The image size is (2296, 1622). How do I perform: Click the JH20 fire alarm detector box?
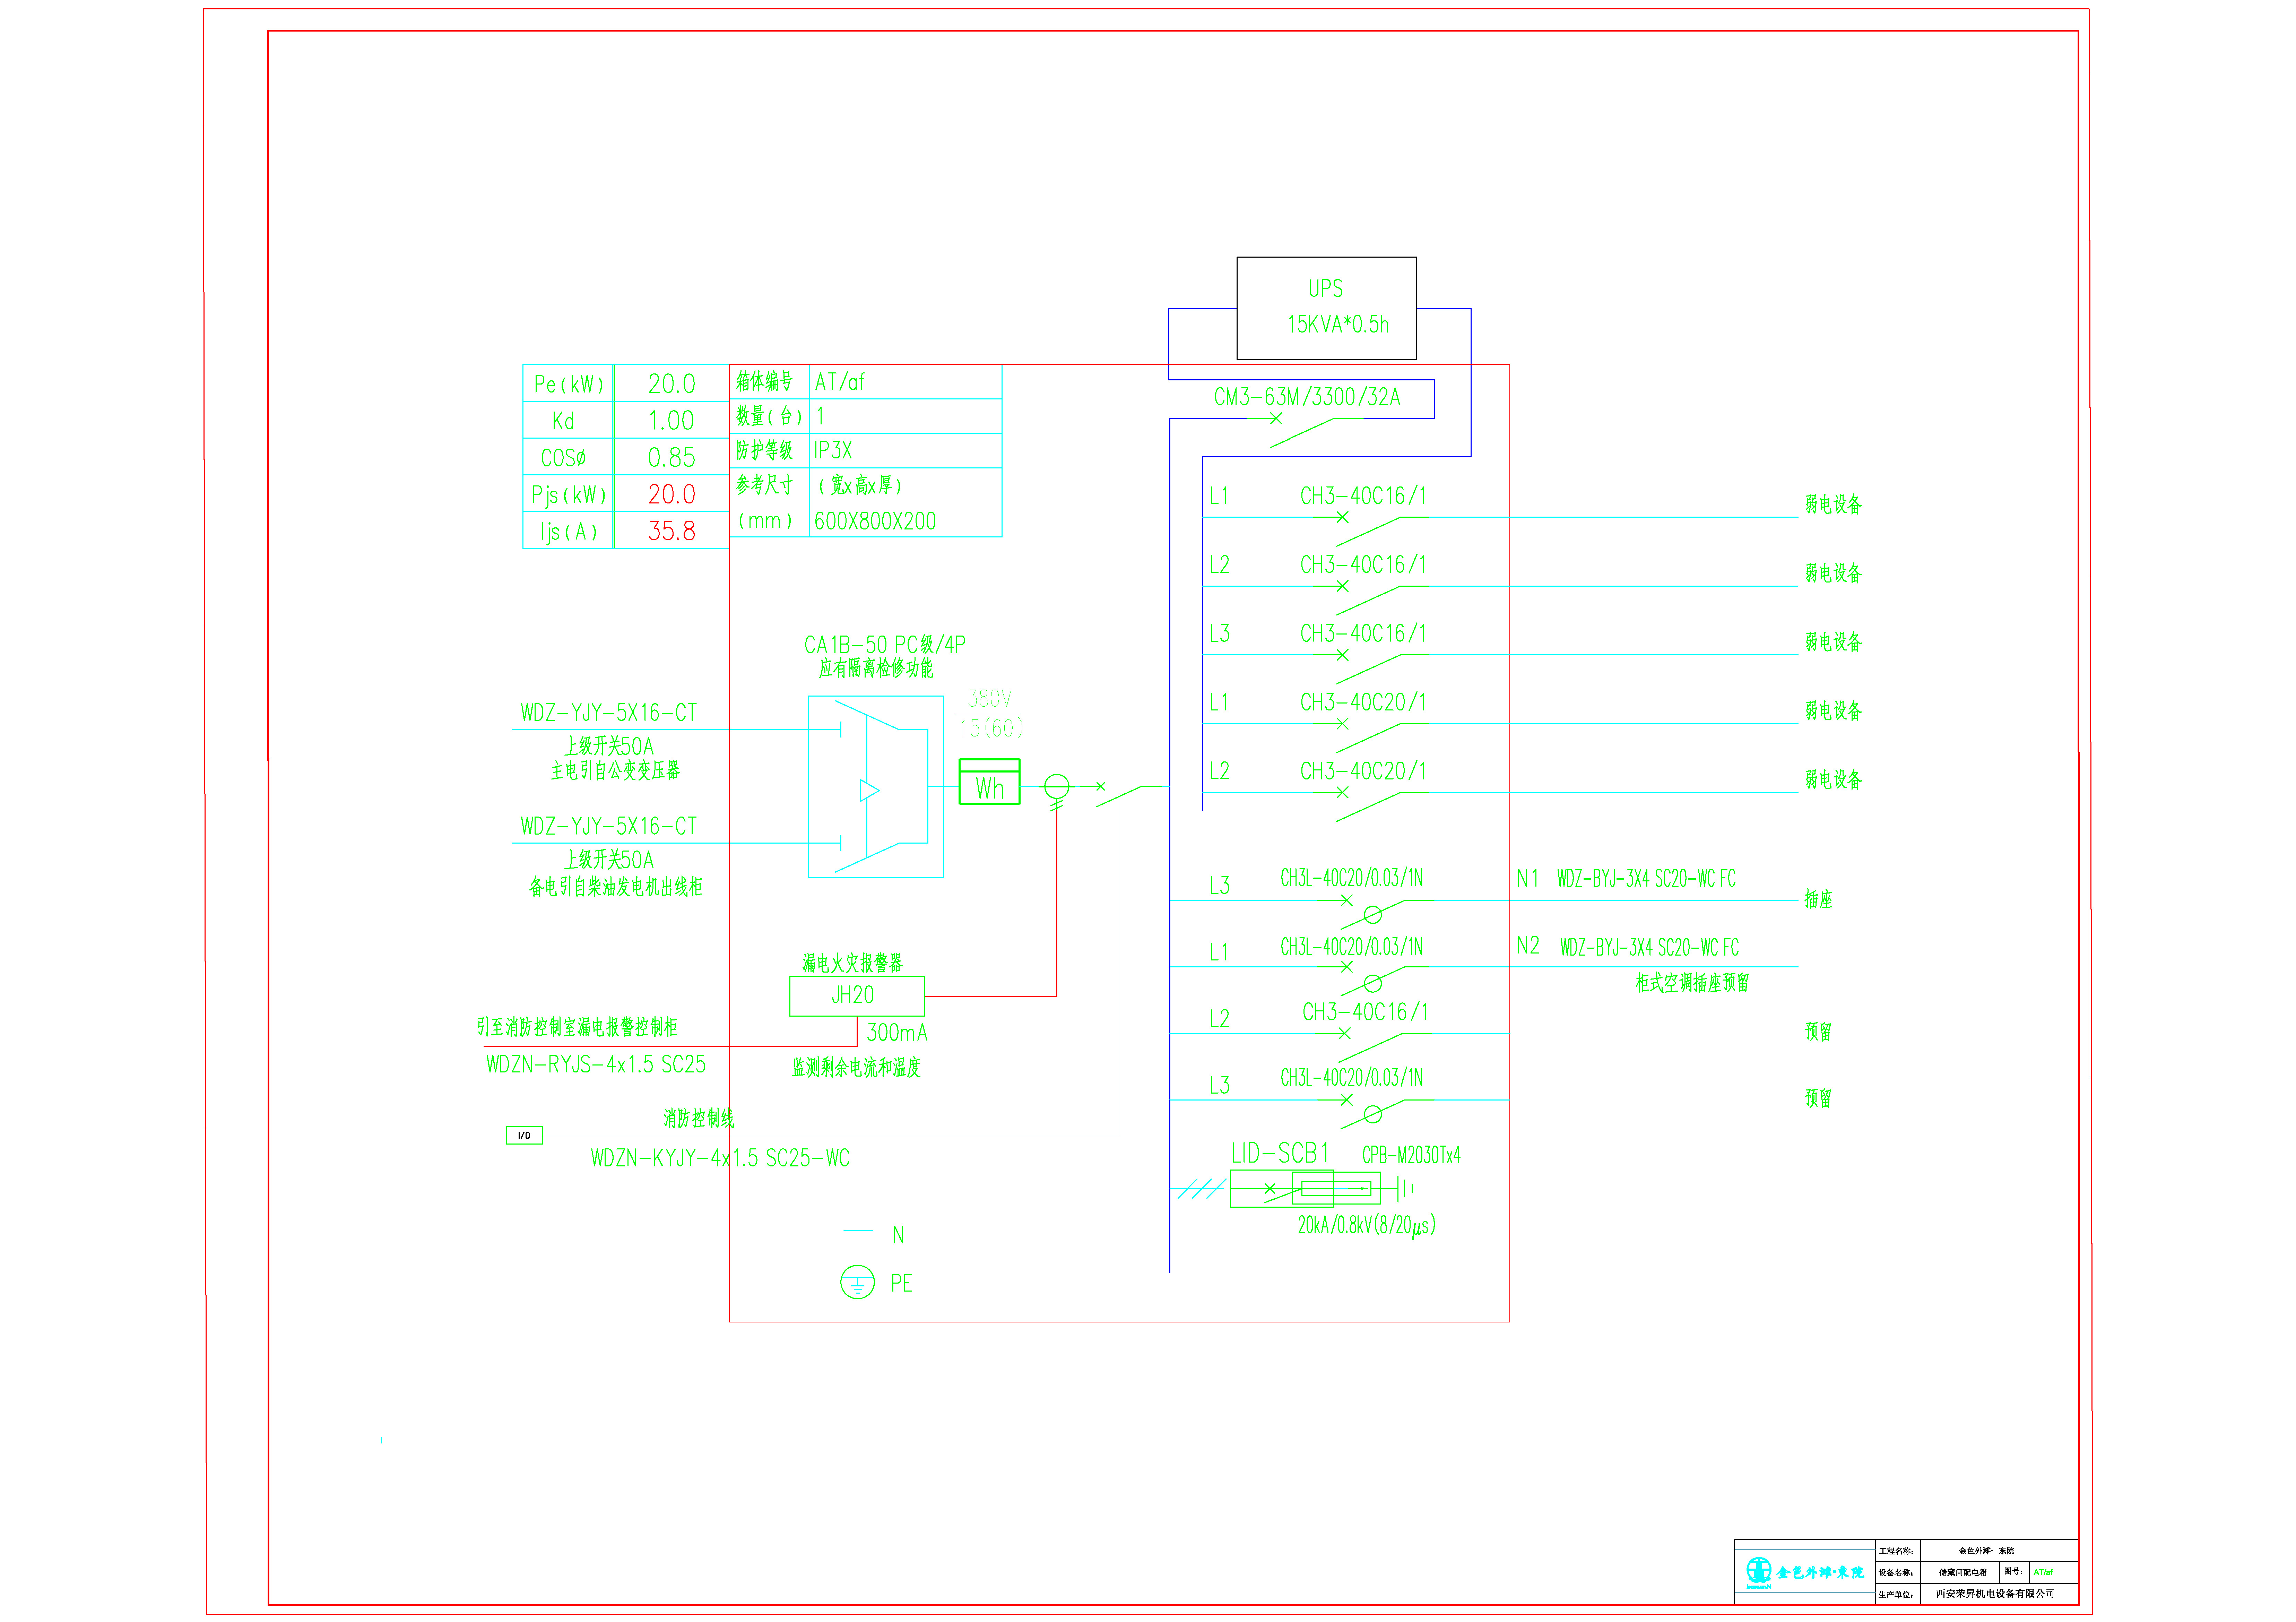[x=857, y=996]
